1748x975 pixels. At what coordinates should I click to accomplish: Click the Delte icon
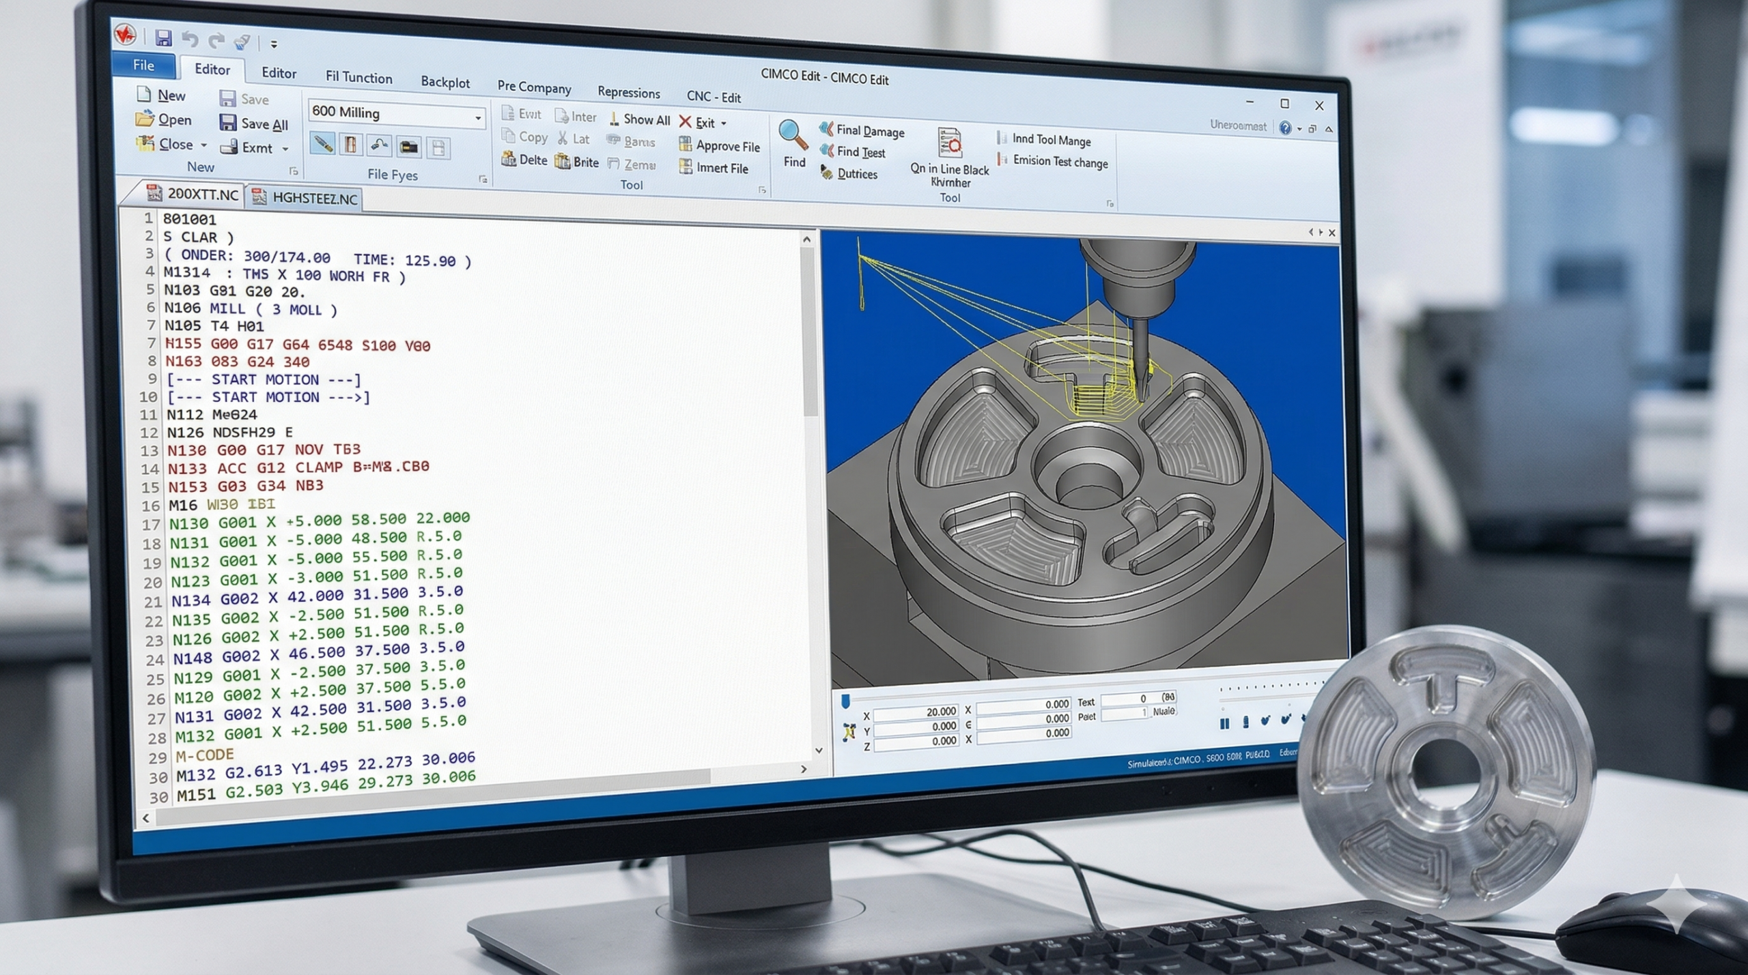click(509, 159)
